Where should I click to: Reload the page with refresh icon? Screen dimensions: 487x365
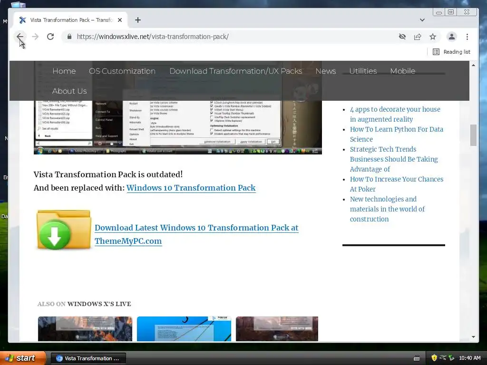pyautogui.click(x=50, y=37)
